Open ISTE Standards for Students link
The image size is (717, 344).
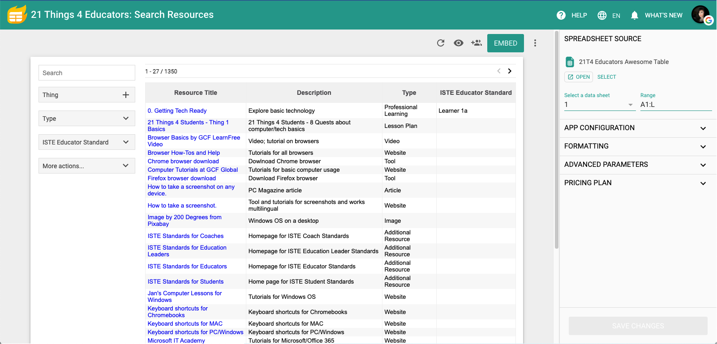coord(185,282)
